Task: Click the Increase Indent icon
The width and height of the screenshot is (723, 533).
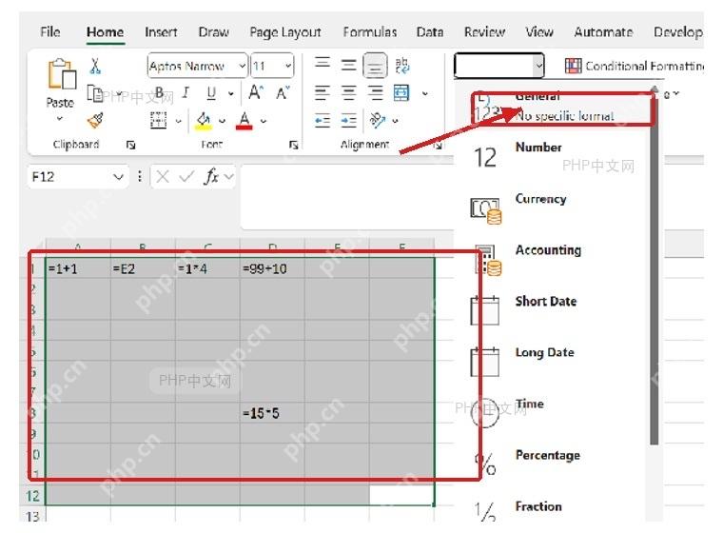Action: [348, 121]
